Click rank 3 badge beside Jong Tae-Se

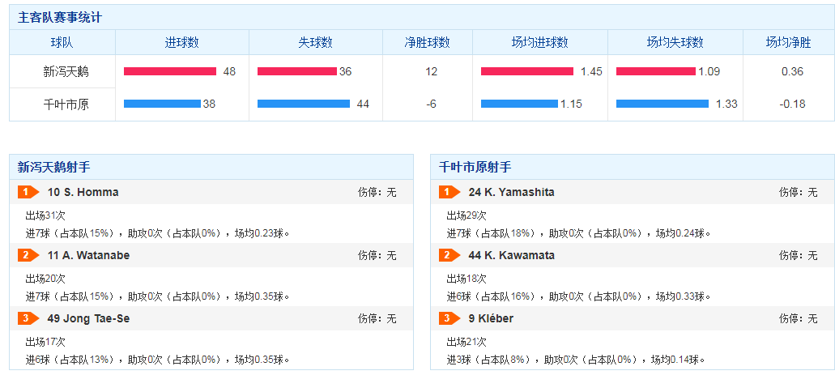point(28,318)
